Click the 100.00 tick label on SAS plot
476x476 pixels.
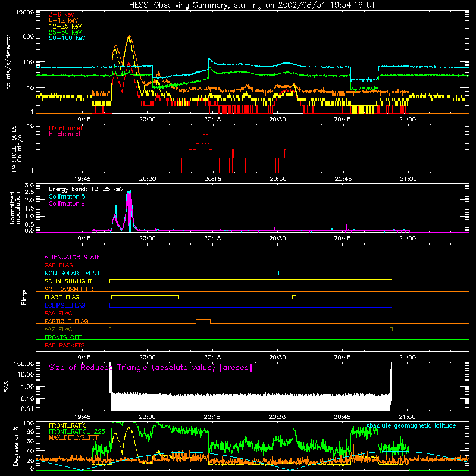(x=24, y=364)
